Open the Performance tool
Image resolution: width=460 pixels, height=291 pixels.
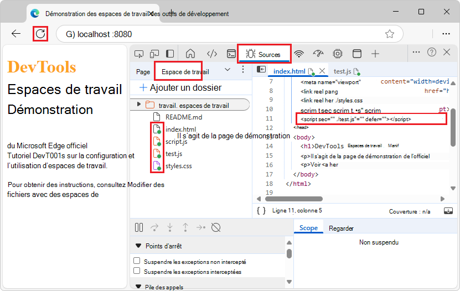pyautogui.click(x=318, y=54)
